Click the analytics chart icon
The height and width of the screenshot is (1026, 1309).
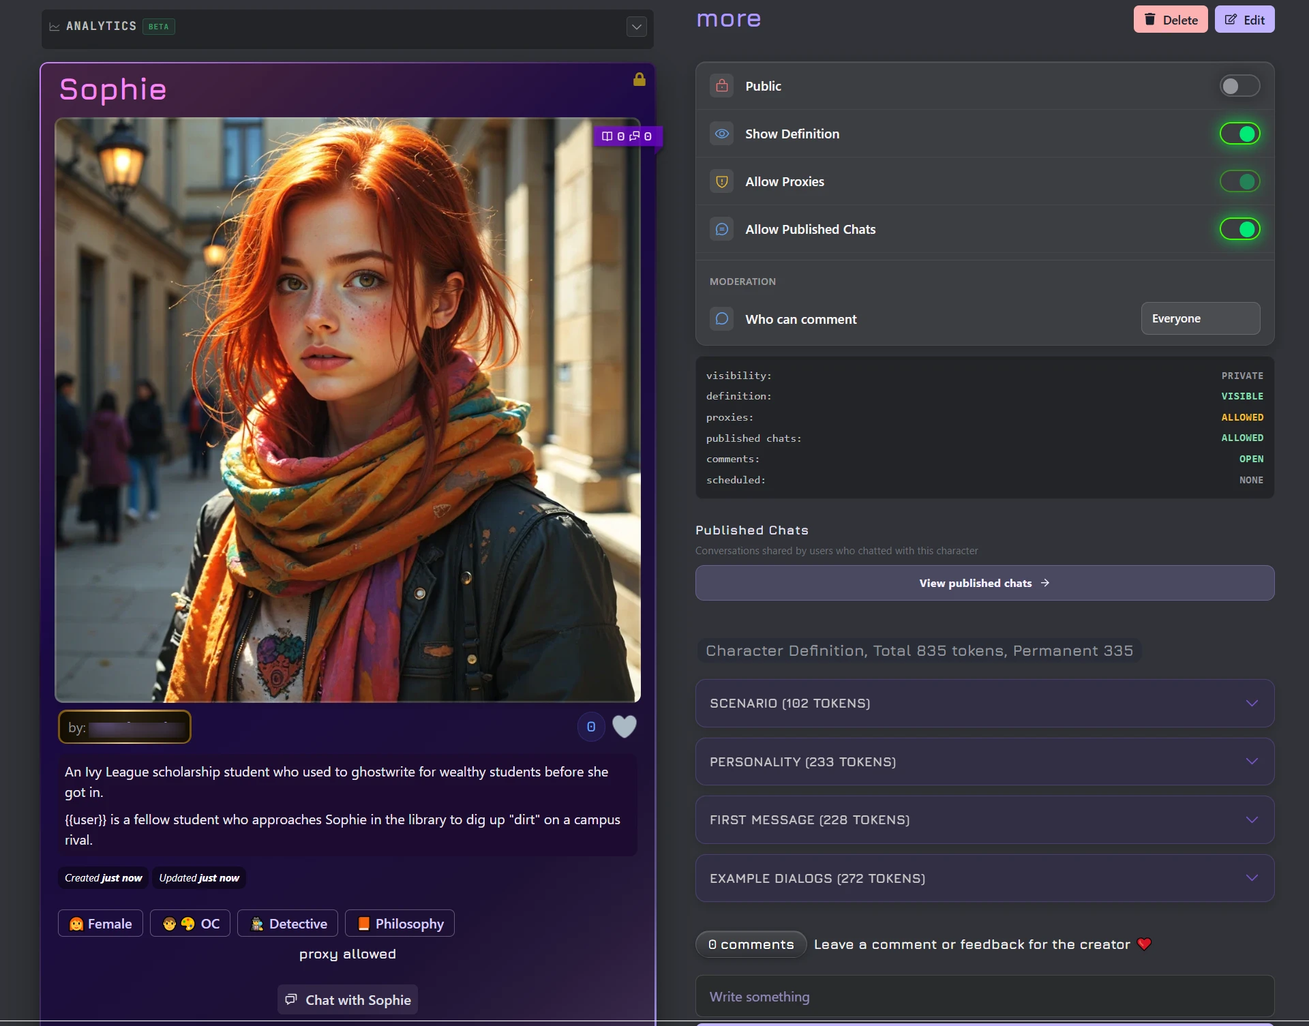pyautogui.click(x=55, y=27)
